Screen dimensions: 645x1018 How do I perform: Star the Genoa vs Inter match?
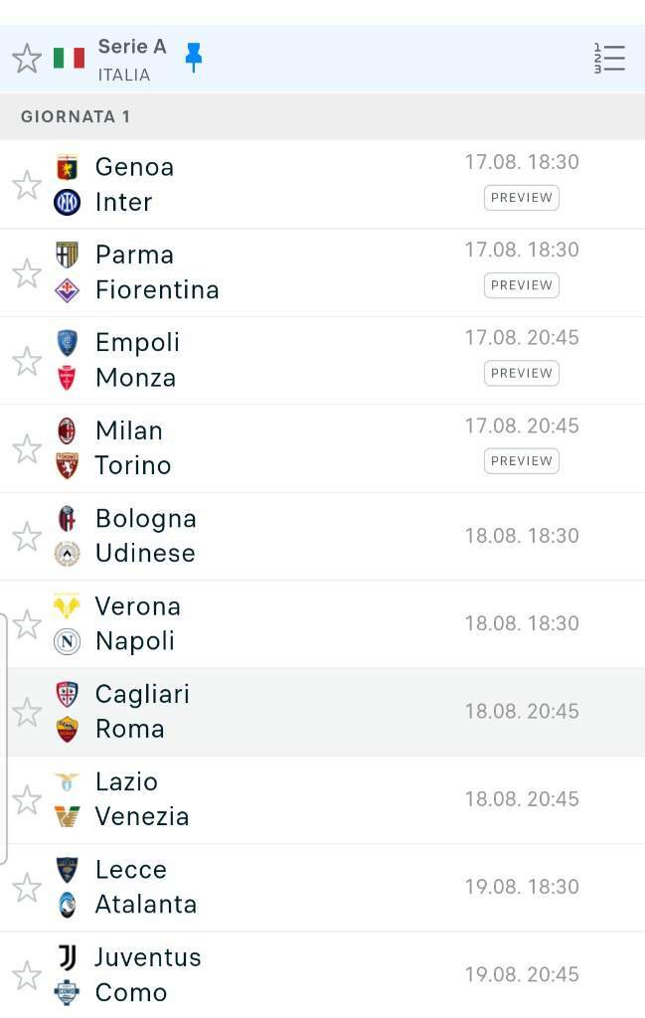coord(27,185)
